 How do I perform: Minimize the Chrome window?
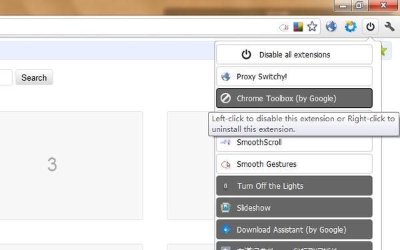pos(343,5)
